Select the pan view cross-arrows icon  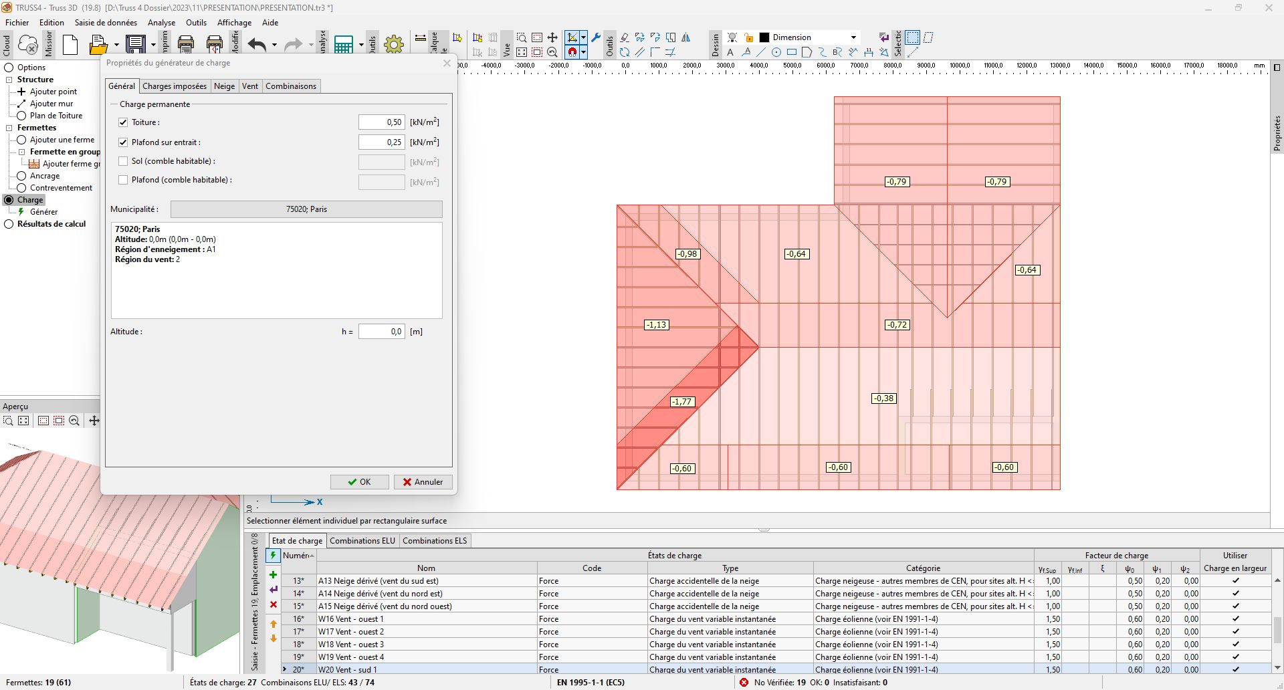pyautogui.click(x=552, y=37)
